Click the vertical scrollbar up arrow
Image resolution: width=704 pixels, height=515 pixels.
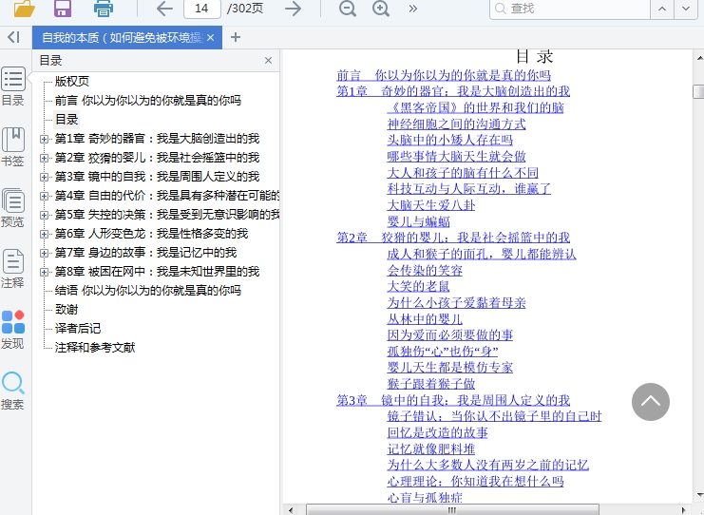(x=699, y=57)
